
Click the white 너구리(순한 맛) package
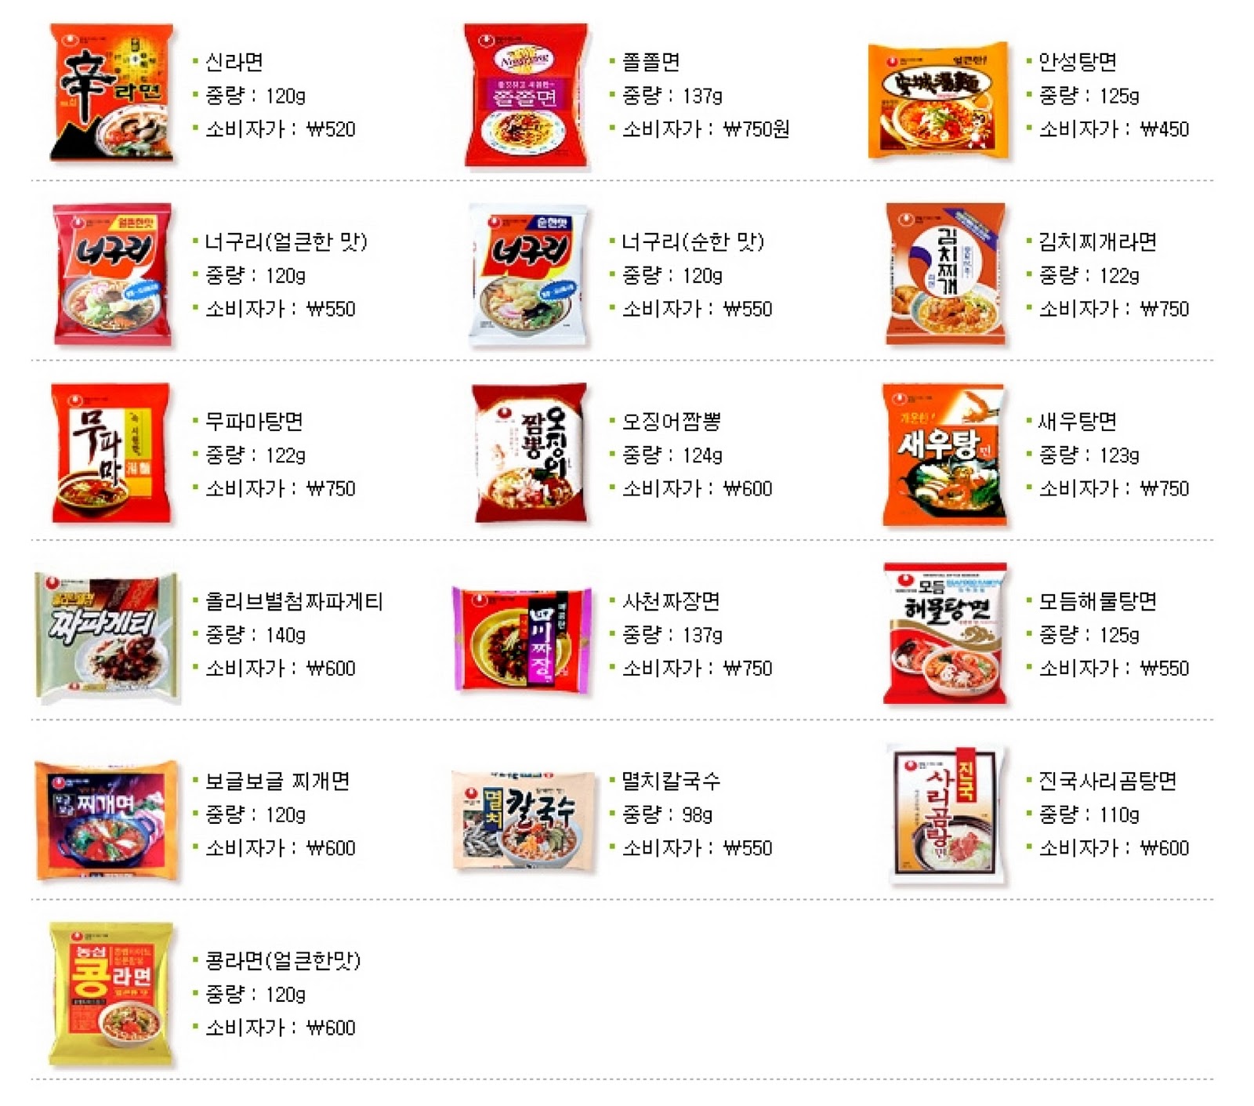tap(527, 274)
